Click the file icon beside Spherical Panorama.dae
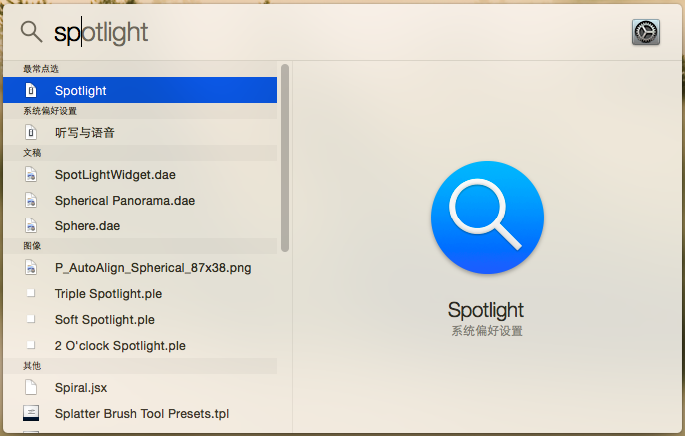This screenshot has width=685, height=436. (x=31, y=200)
